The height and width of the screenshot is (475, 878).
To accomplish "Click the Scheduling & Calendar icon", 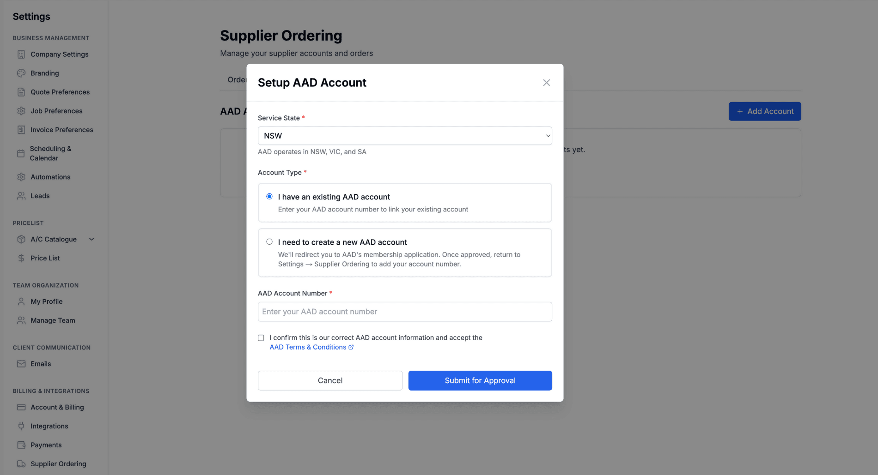I will click(x=21, y=153).
